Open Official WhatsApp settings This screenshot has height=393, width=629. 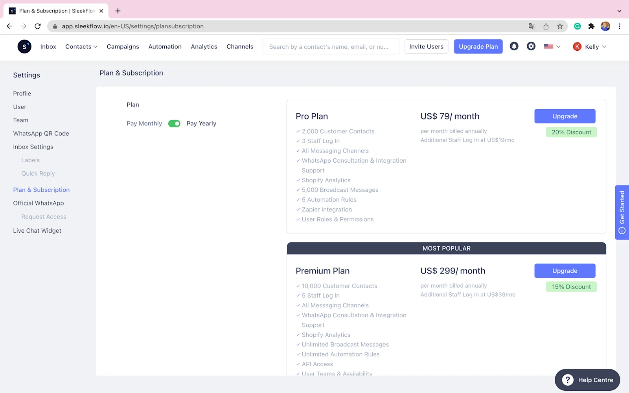pos(39,203)
